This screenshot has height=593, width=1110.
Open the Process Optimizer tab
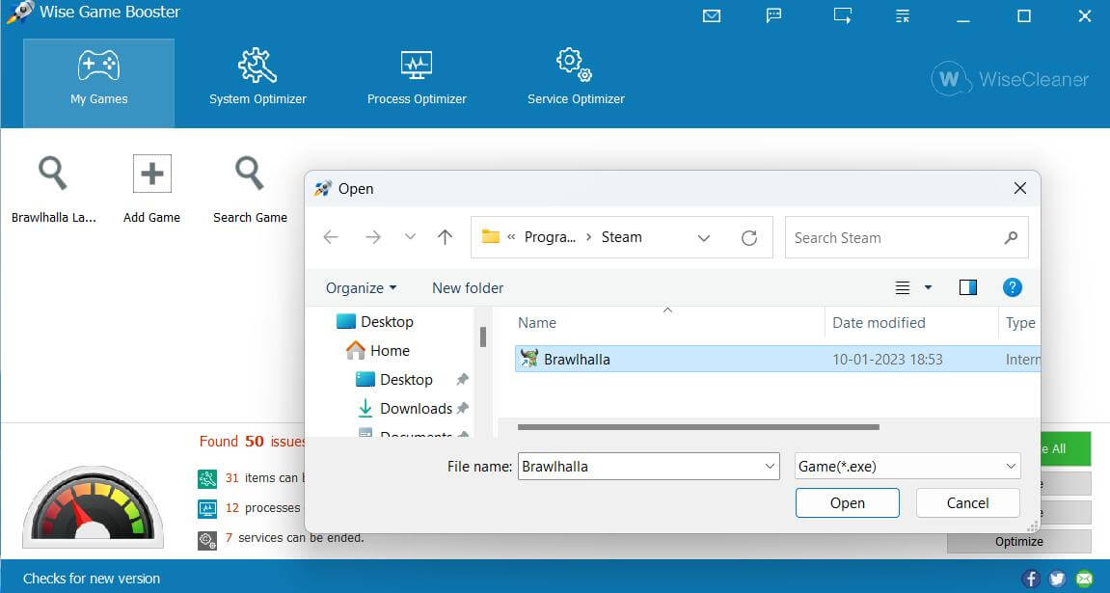coord(417,78)
